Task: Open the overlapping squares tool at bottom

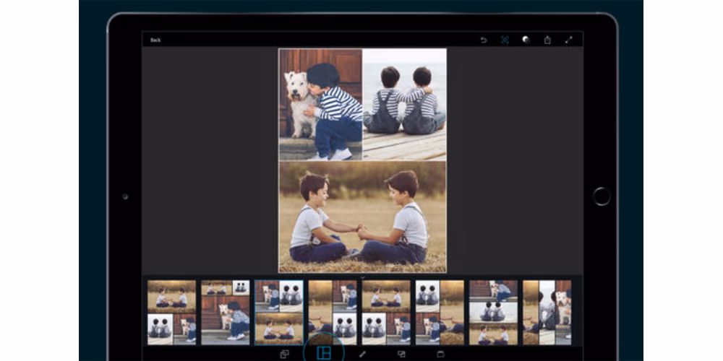Action: tap(284, 354)
